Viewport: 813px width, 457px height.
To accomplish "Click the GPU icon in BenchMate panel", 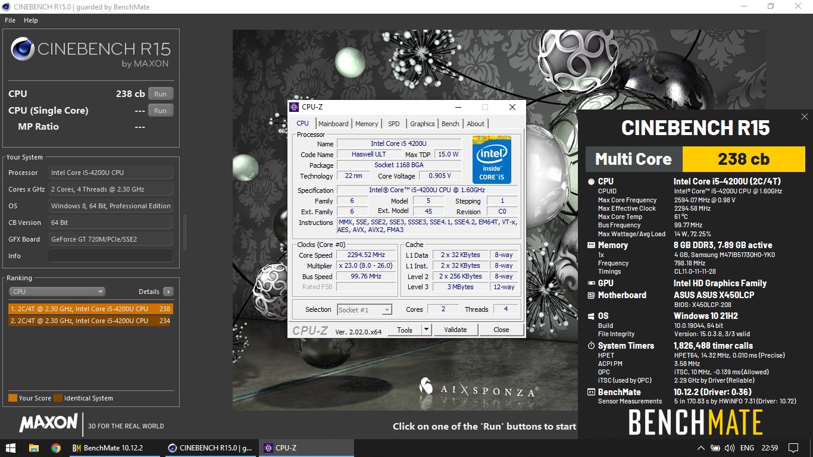I will (x=591, y=283).
